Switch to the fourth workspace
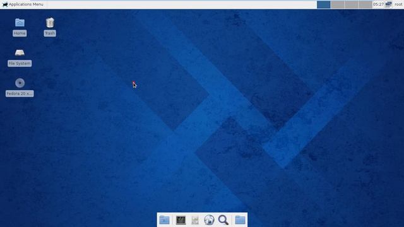404x227 pixels. click(x=365, y=4)
